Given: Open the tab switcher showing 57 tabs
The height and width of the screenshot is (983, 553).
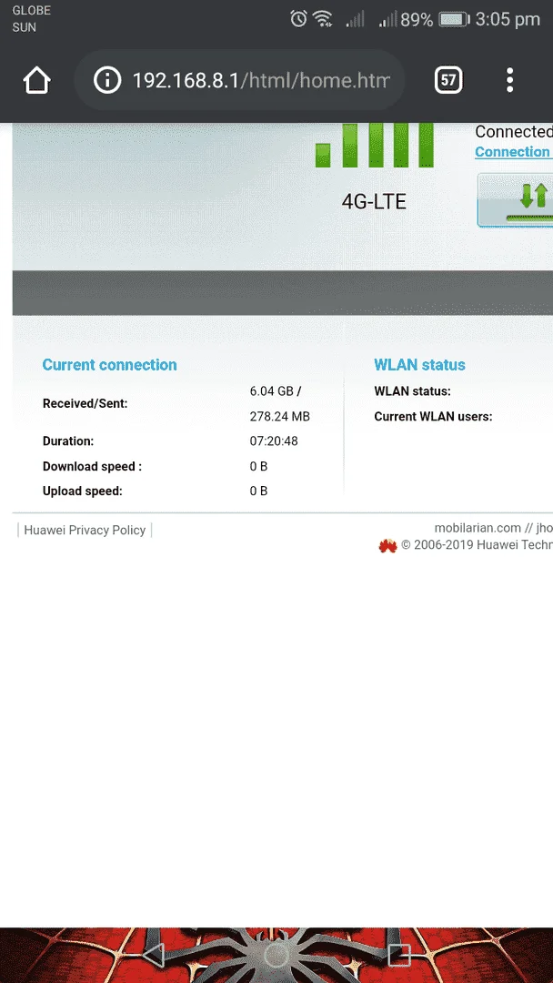Looking at the screenshot, I should click(x=448, y=80).
